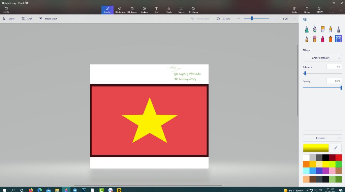Image resolution: width=345 pixels, height=192 pixels.
Task: Expand the Custom material dropdown
Action: click(x=322, y=138)
